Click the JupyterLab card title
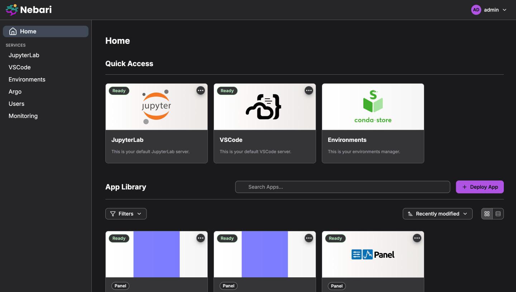The width and height of the screenshot is (516, 292). (128, 140)
